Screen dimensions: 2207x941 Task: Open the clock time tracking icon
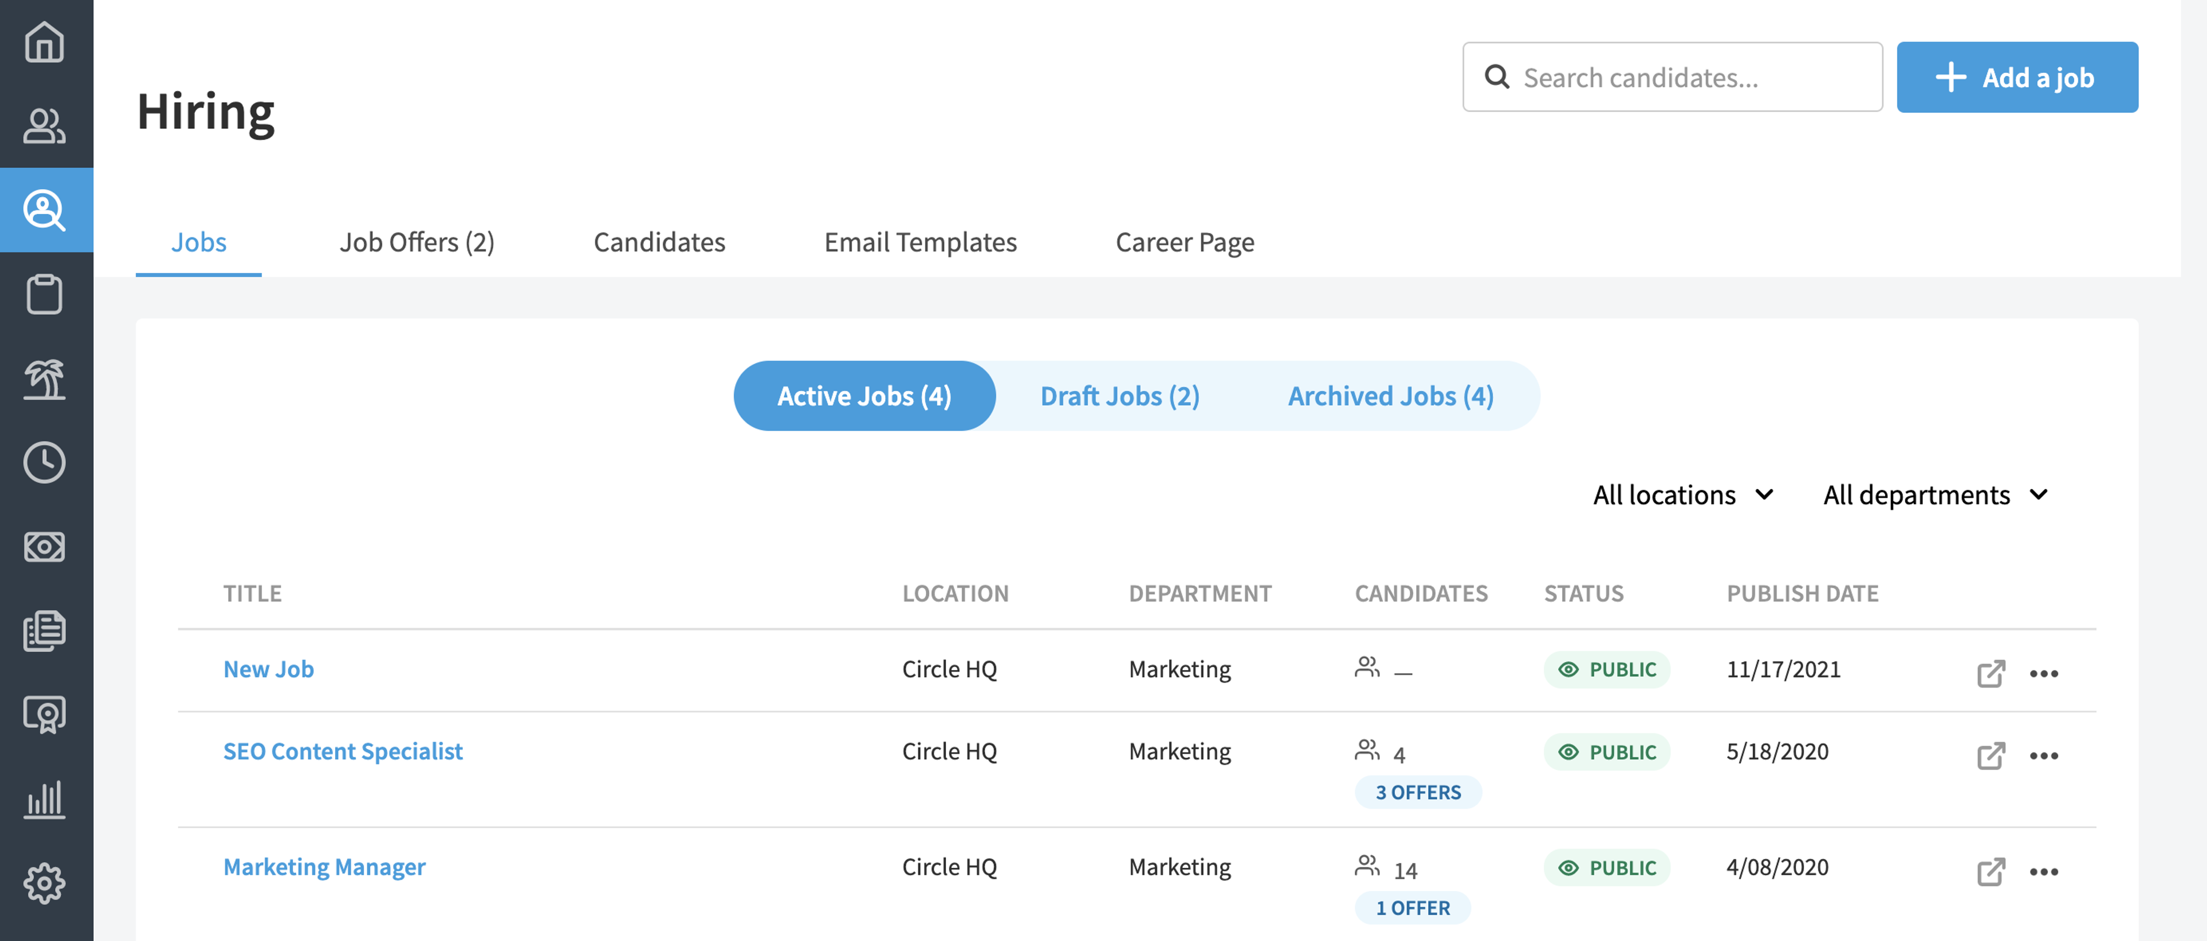click(x=45, y=463)
